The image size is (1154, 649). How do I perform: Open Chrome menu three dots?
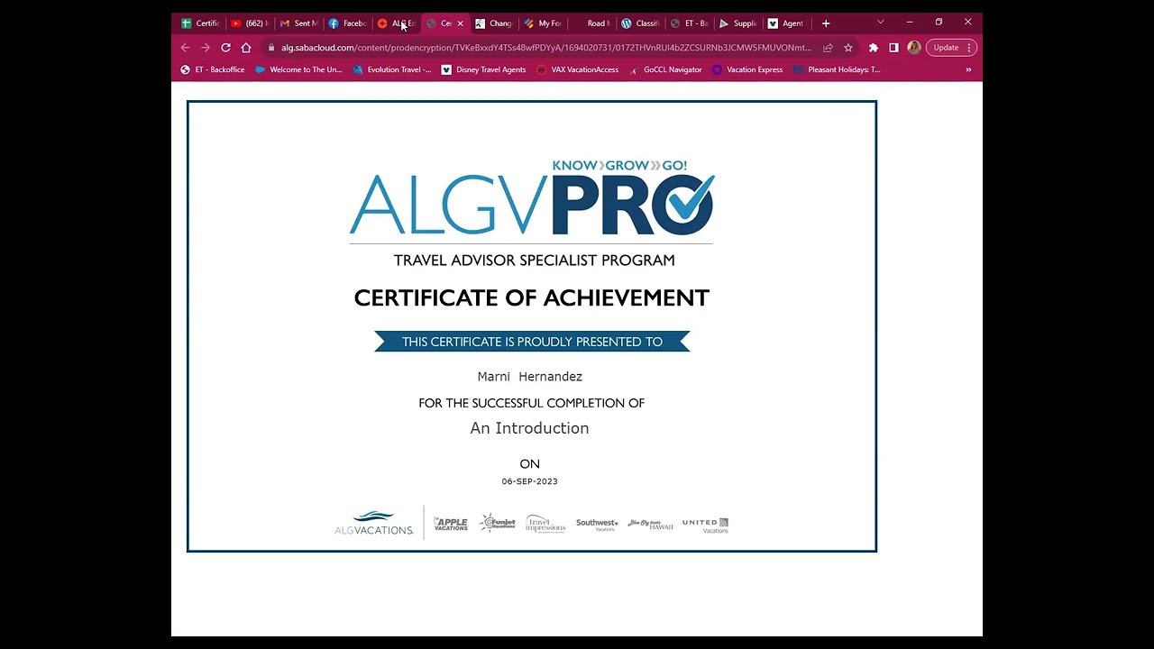969,48
